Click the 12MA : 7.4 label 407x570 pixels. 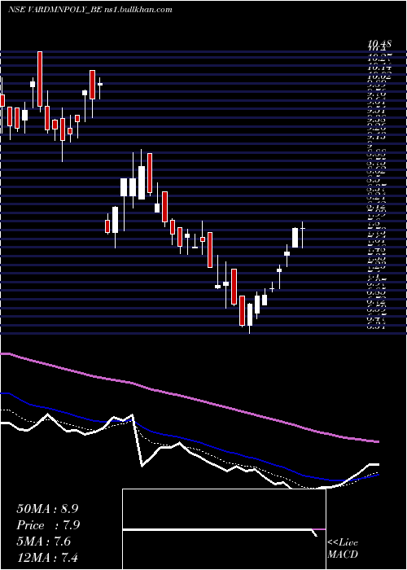coord(47,557)
